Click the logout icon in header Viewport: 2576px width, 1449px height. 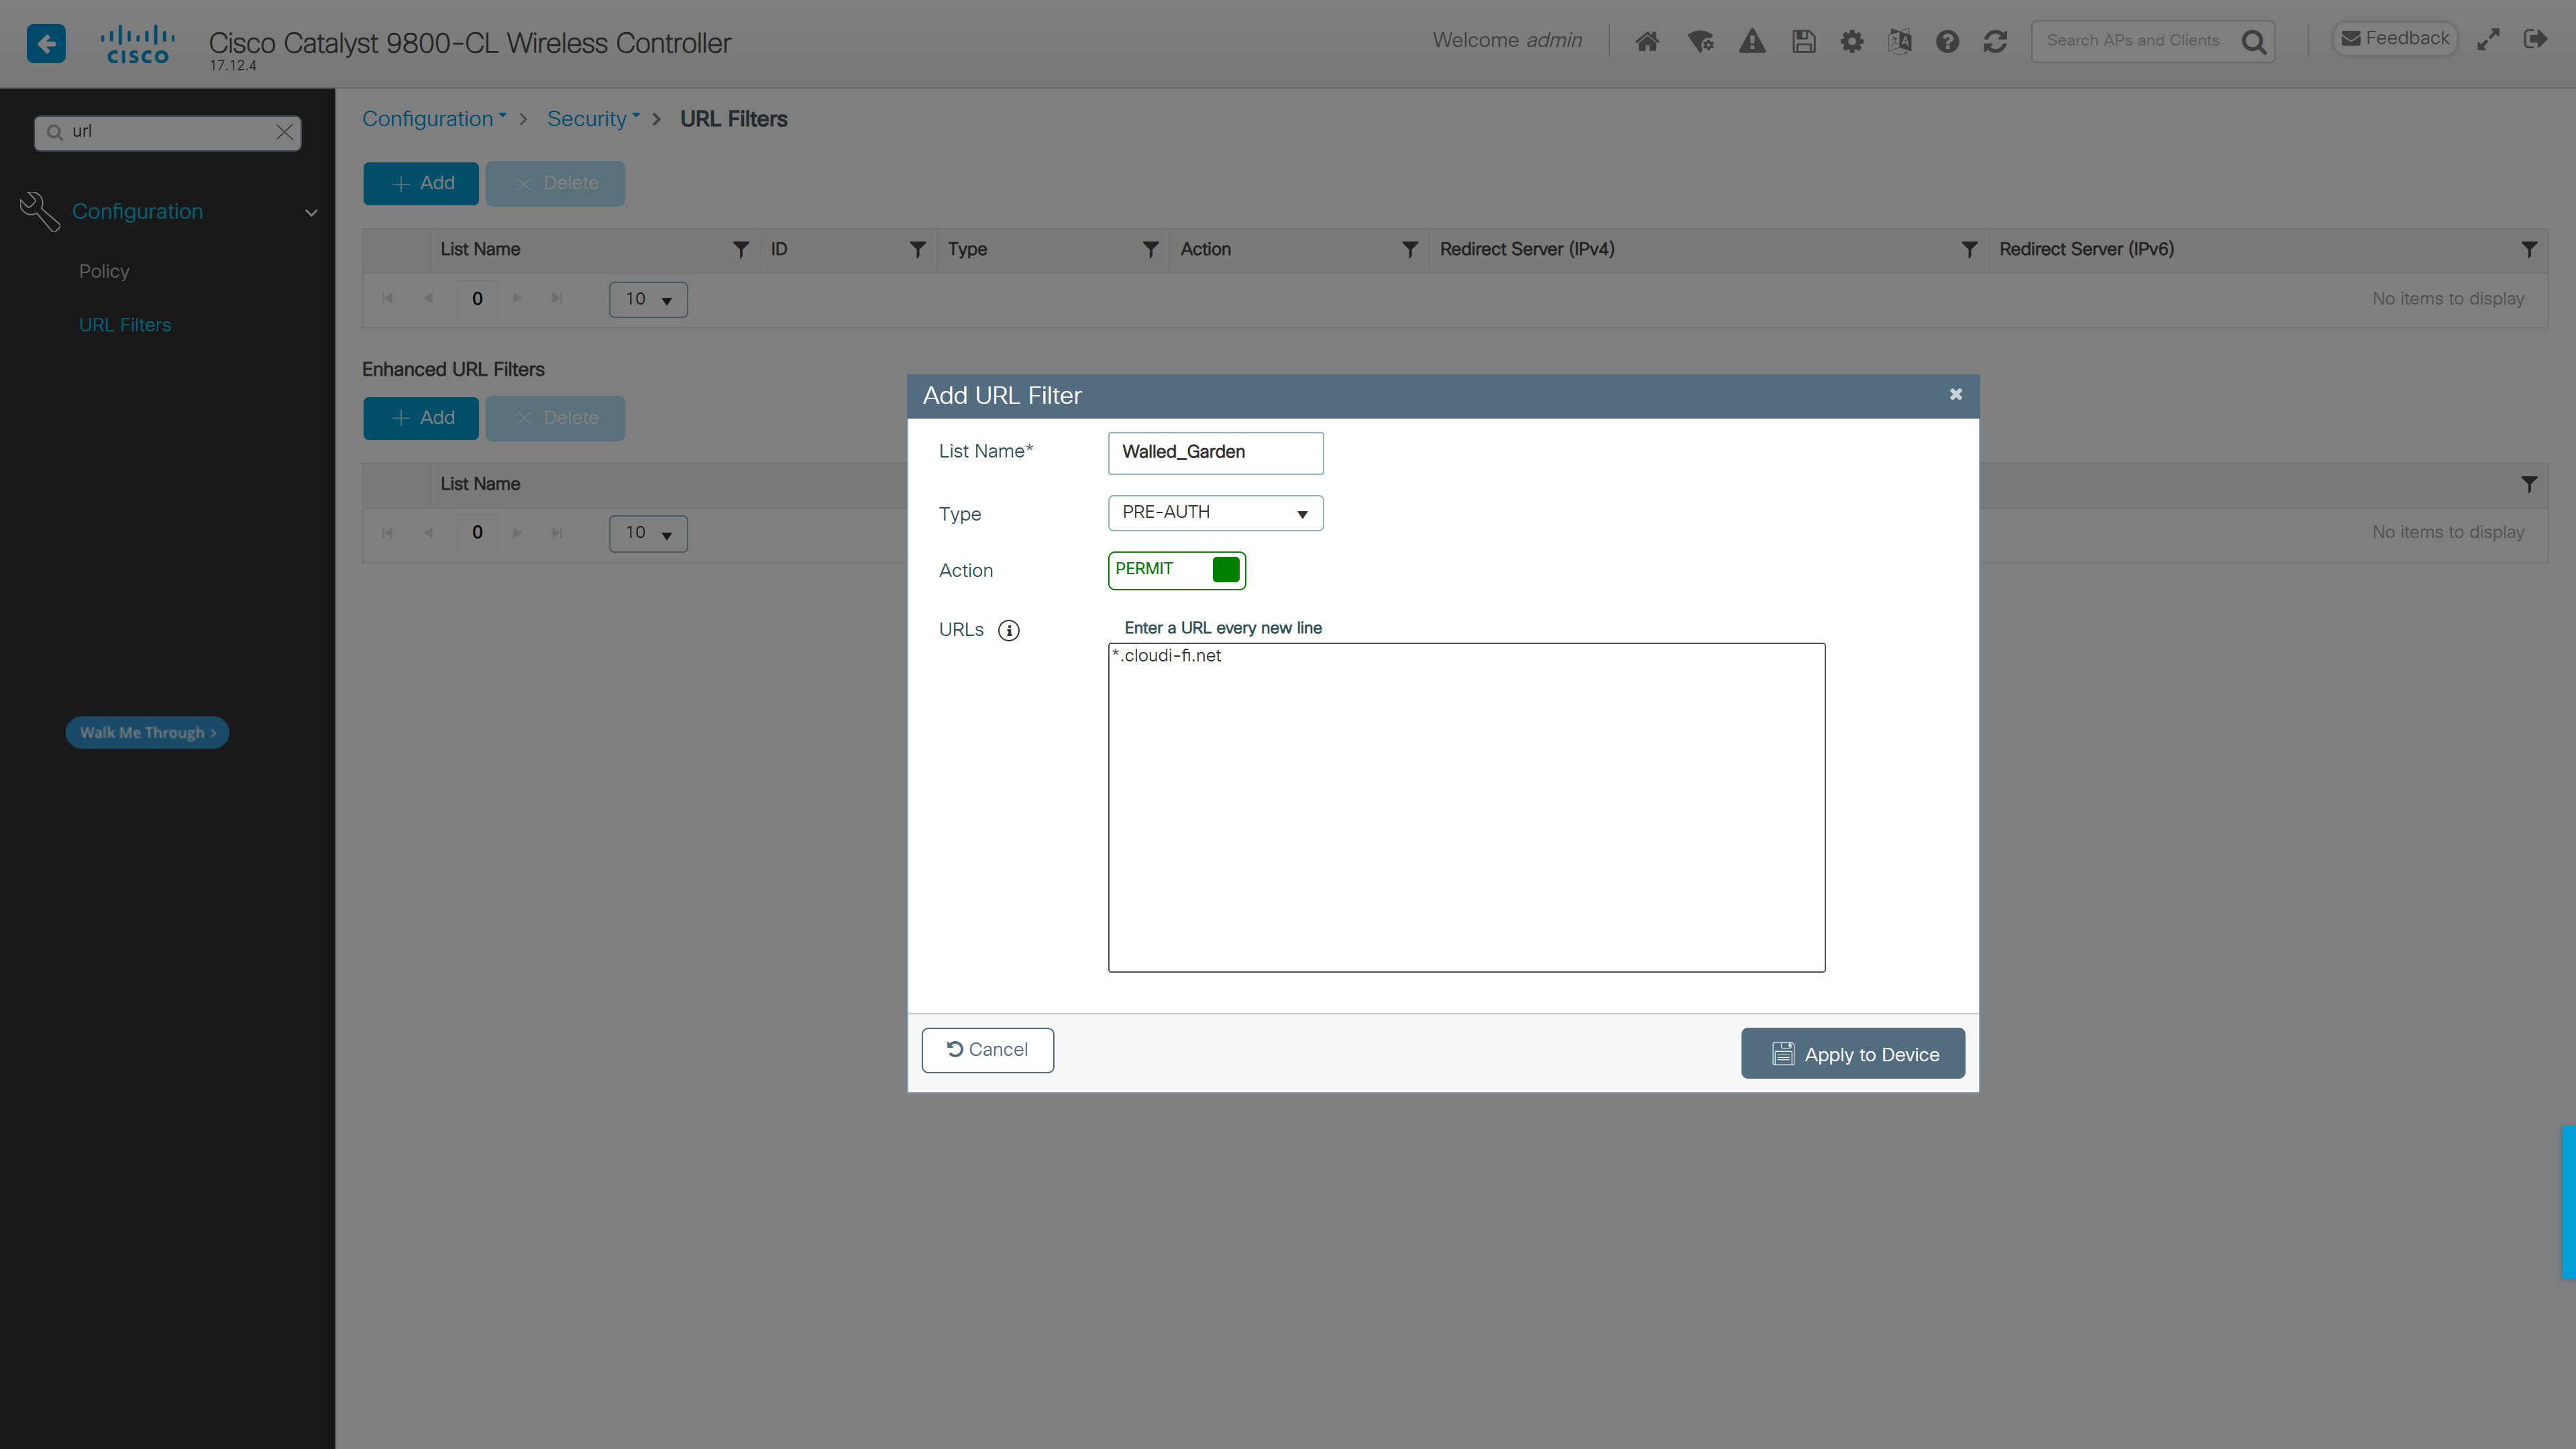coord(2535,39)
